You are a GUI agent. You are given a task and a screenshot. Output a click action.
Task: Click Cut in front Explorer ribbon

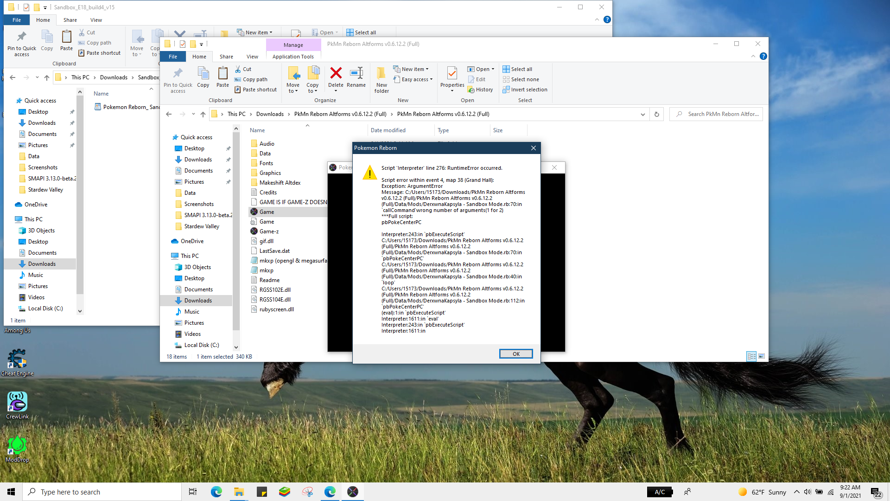point(243,69)
